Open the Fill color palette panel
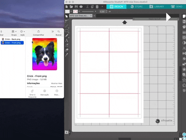This screenshot has width=186, height=140. coord(184,27)
